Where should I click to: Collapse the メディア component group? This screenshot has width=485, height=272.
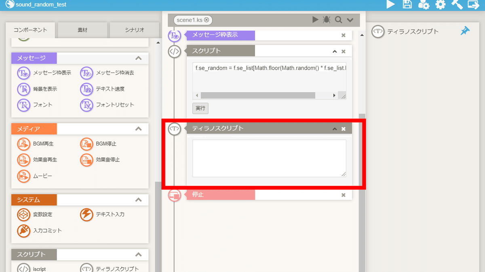138,129
